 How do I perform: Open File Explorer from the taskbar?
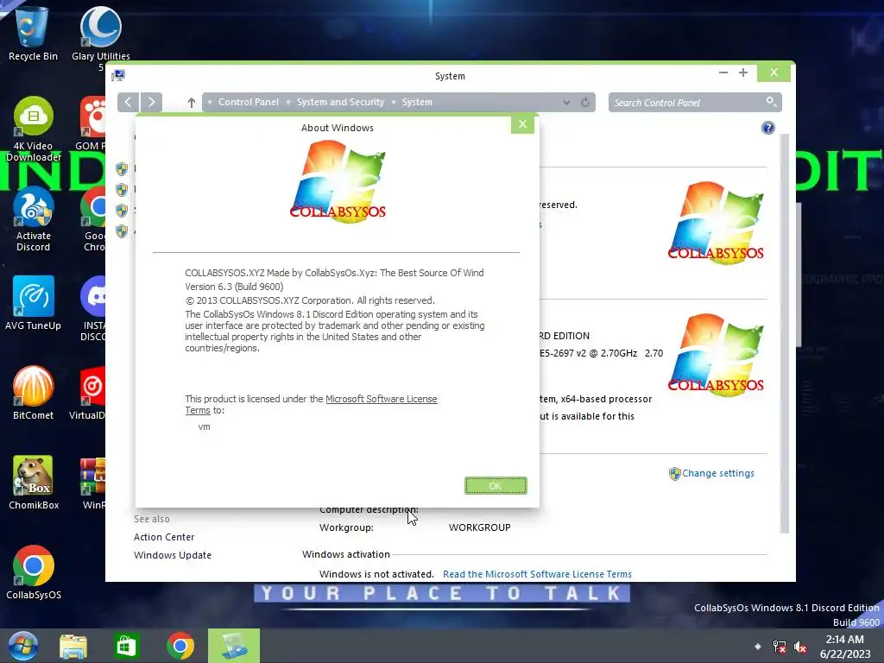coord(73,646)
